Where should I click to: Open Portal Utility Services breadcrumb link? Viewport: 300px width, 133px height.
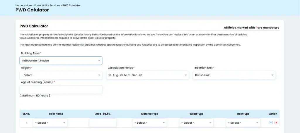47,5
